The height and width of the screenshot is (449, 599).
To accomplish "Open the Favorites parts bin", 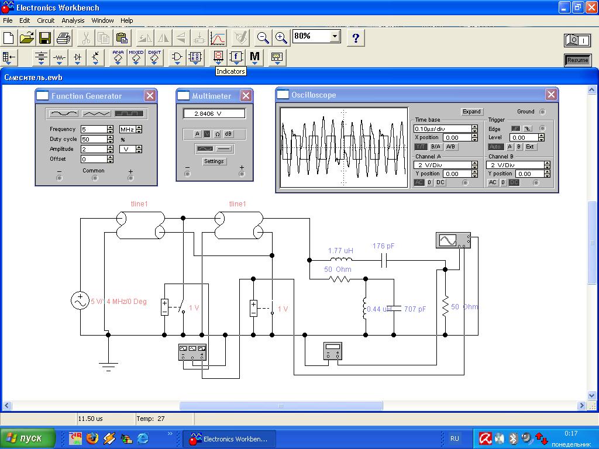I will [x=9, y=57].
